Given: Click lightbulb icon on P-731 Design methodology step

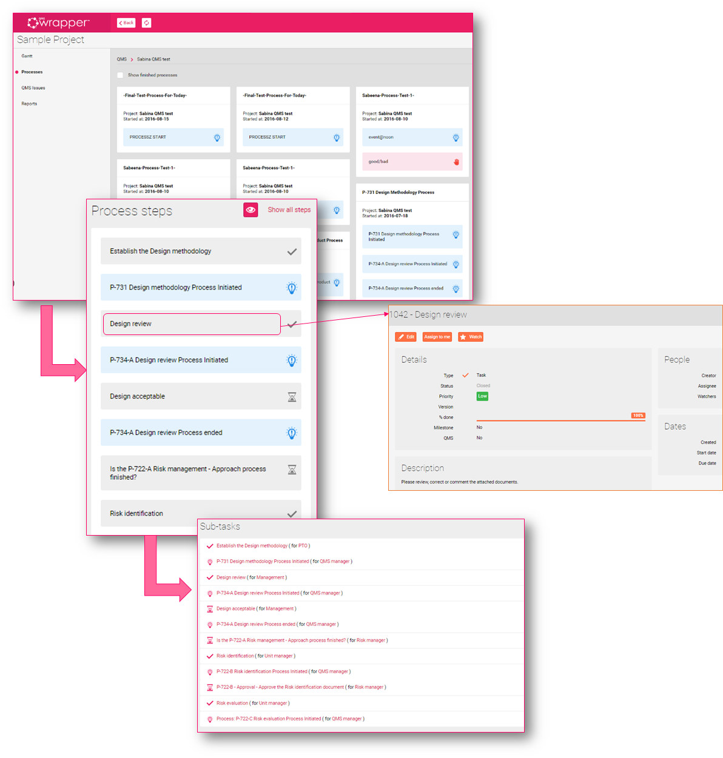Looking at the screenshot, I should tap(292, 288).
